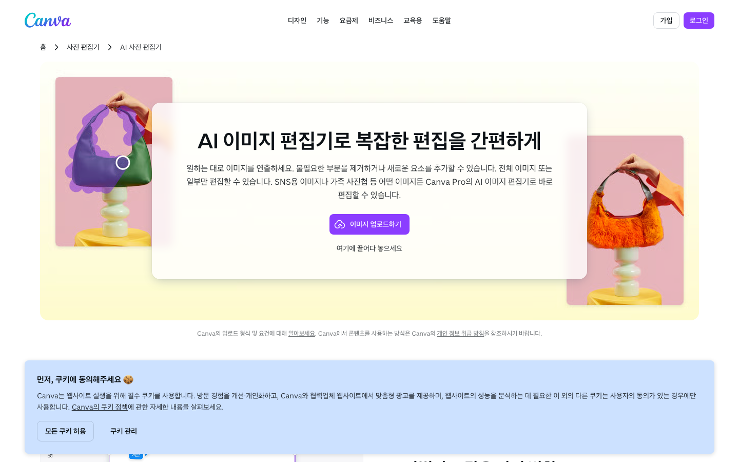
Task: Go to 홈 in breadcrumb
Action: [43, 47]
